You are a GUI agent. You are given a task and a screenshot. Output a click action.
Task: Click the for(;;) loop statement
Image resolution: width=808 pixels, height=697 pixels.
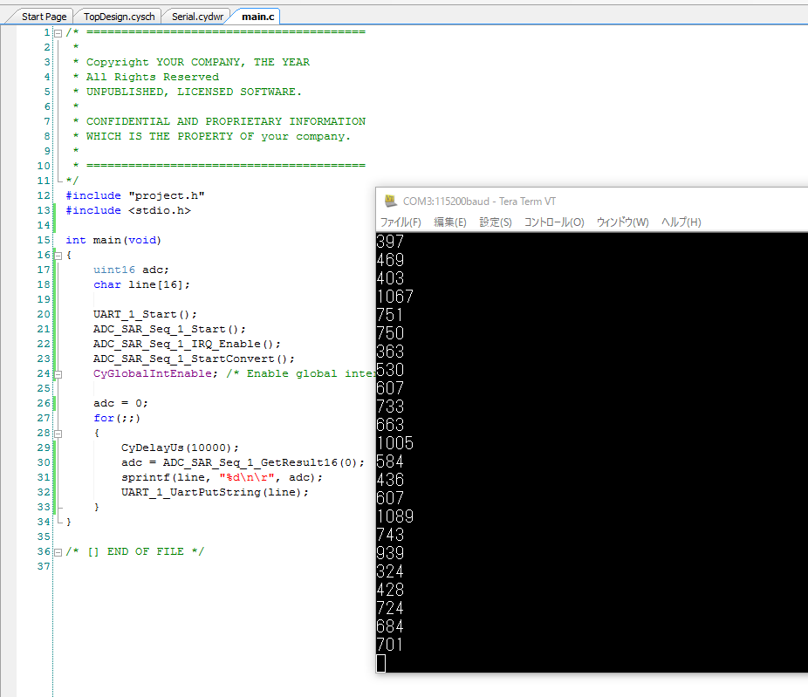(117, 419)
